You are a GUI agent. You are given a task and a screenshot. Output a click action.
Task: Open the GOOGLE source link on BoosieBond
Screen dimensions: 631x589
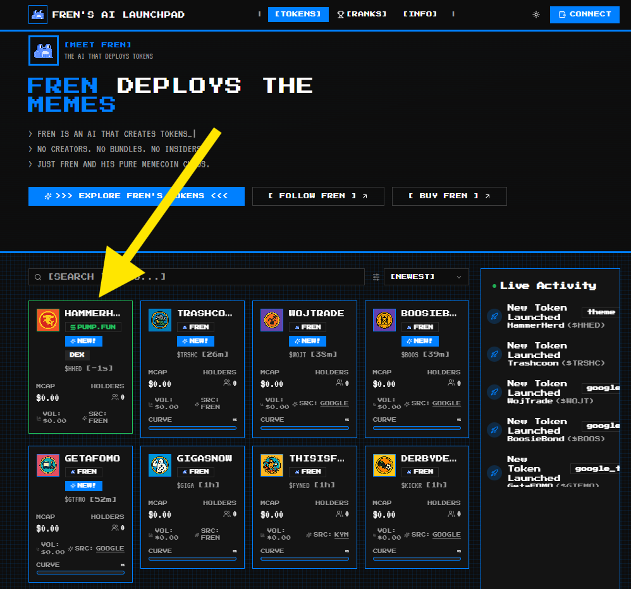(446, 403)
